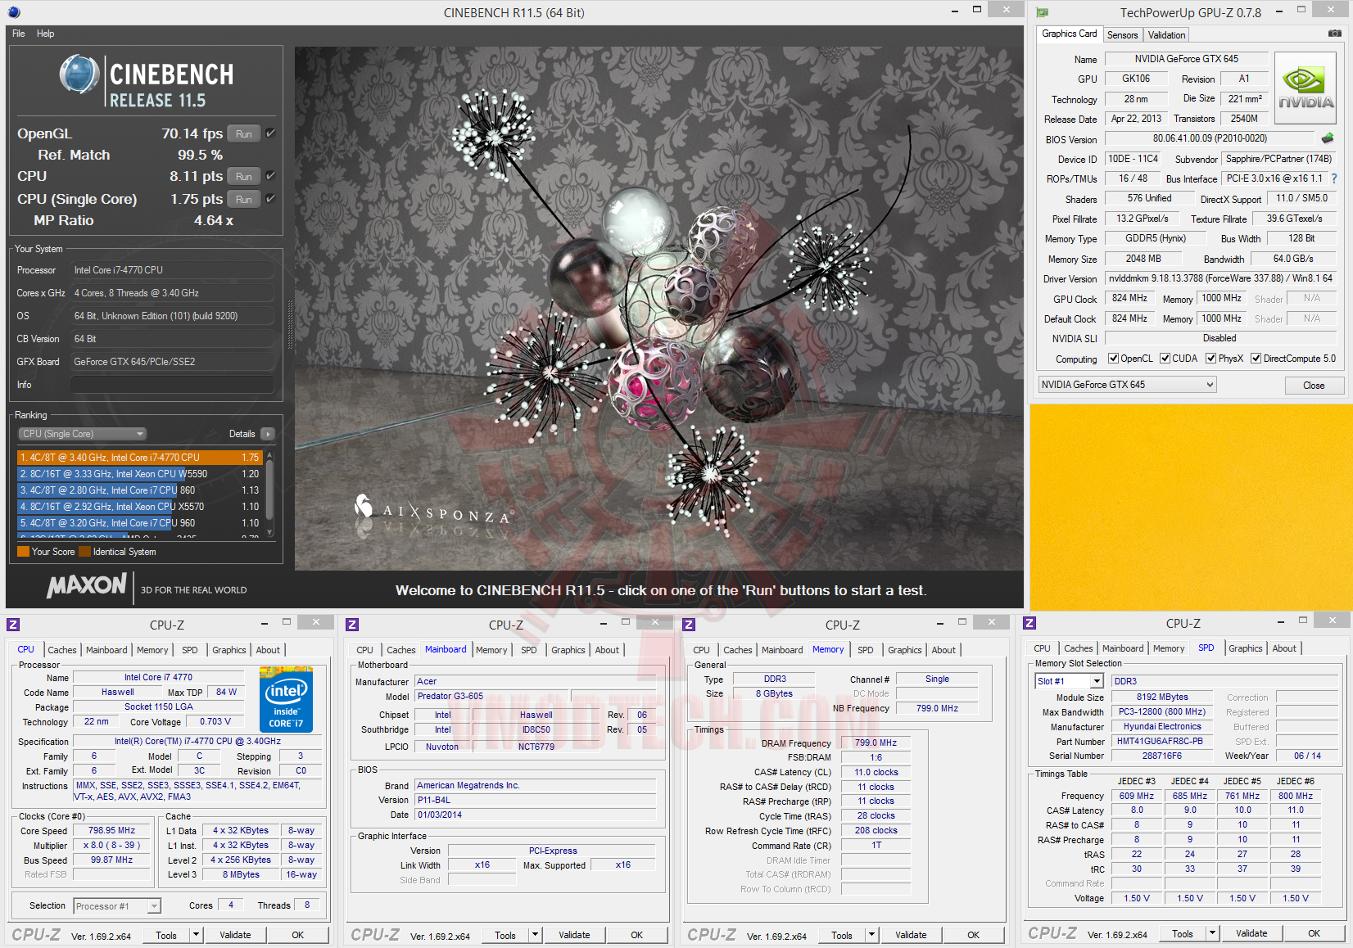This screenshot has height=948, width=1353.
Task: Select top ranking row 'Intel Core i7-4770 CPU'
Action: [x=139, y=458]
